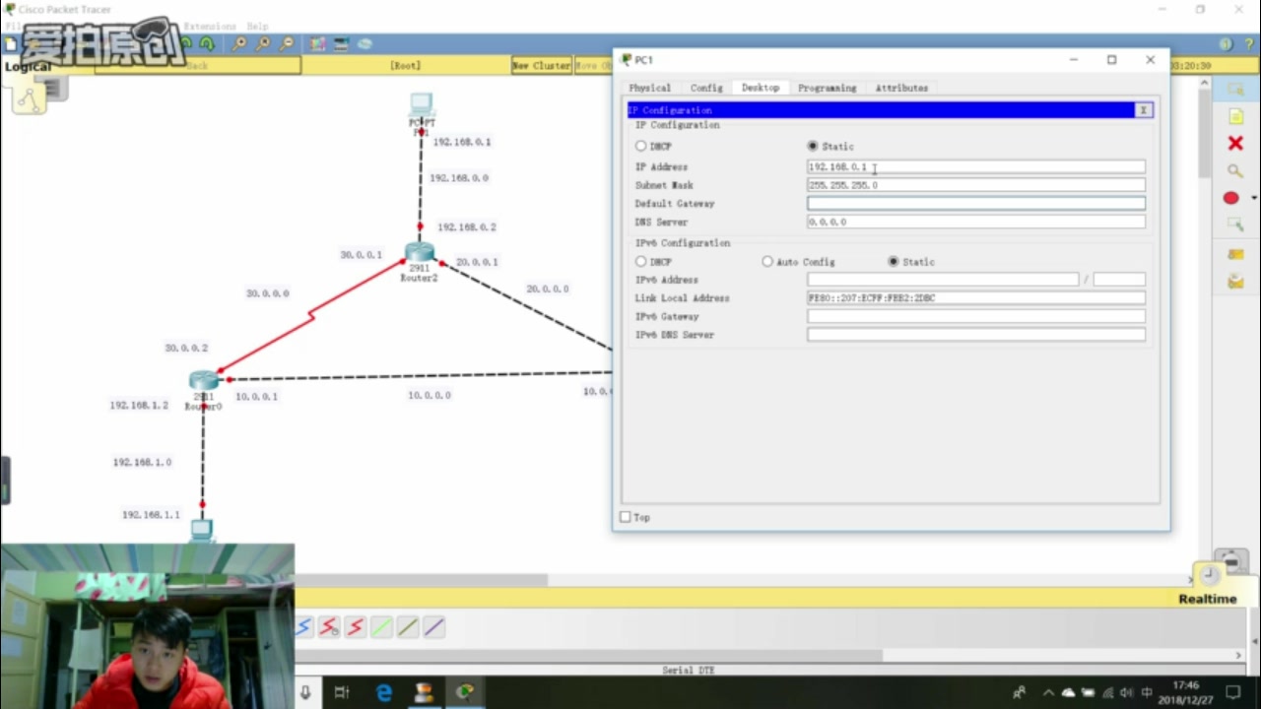Click the network information icon near help

[1226, 44]
